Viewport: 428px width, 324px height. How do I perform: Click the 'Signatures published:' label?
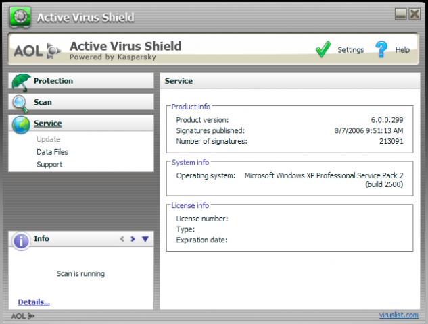click(x=210, y=130)
